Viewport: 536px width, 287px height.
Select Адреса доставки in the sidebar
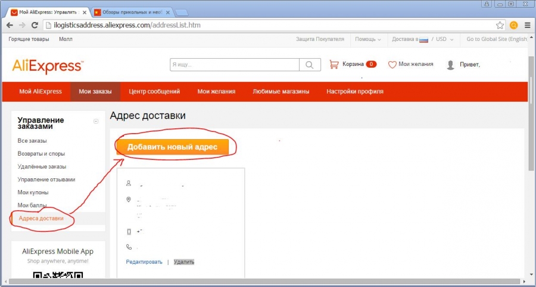tap(41, 219)
